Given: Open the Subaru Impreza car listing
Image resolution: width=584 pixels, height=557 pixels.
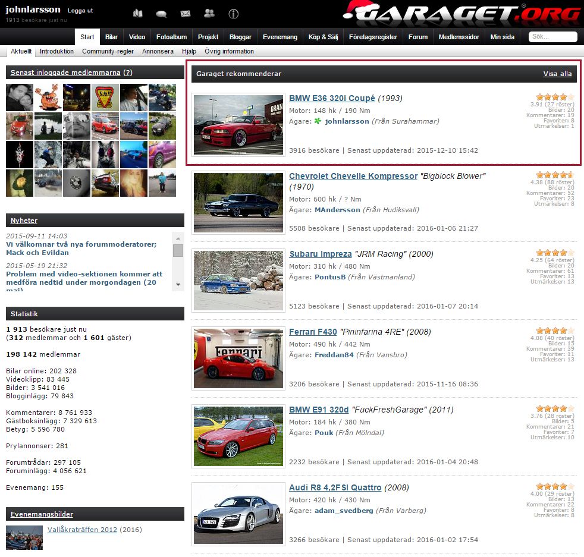Looking at the screenshot, I should pos(321,254).
